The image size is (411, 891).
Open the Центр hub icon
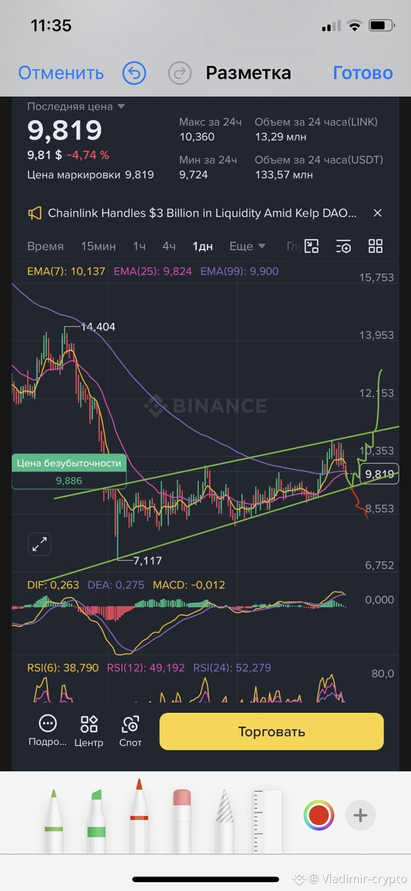pyautogui.click(x=89, y=731)
